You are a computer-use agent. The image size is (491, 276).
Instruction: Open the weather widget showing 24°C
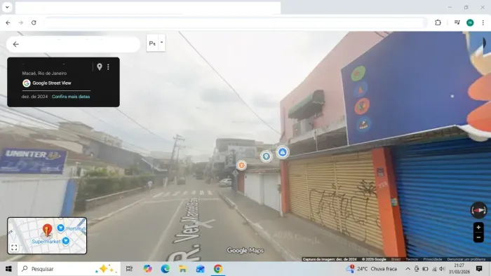(x=371, y=269)
